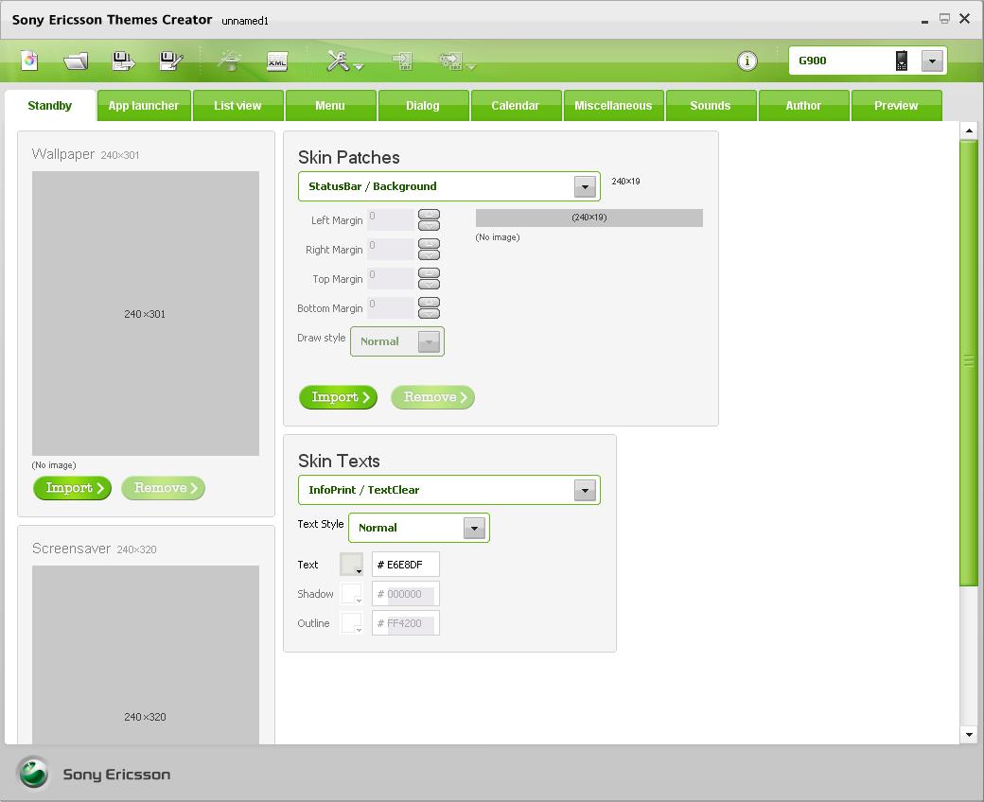The height and width of the screenshot is (802, 984).
Task: Click the Wallpaper 240×301 preview placeholder
Action: tap(146, 314)
